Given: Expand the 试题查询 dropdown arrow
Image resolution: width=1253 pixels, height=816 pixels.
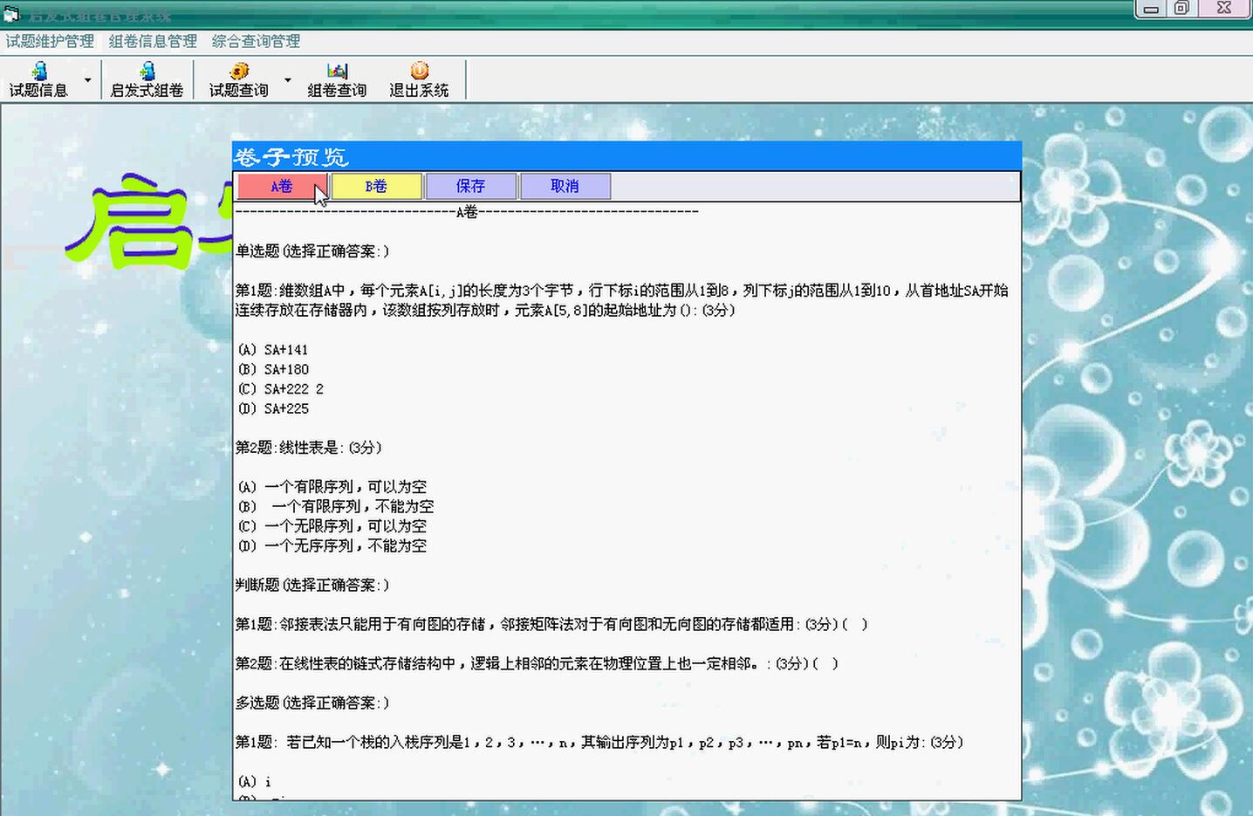Looking at the screenshot, I should (287, 80).
